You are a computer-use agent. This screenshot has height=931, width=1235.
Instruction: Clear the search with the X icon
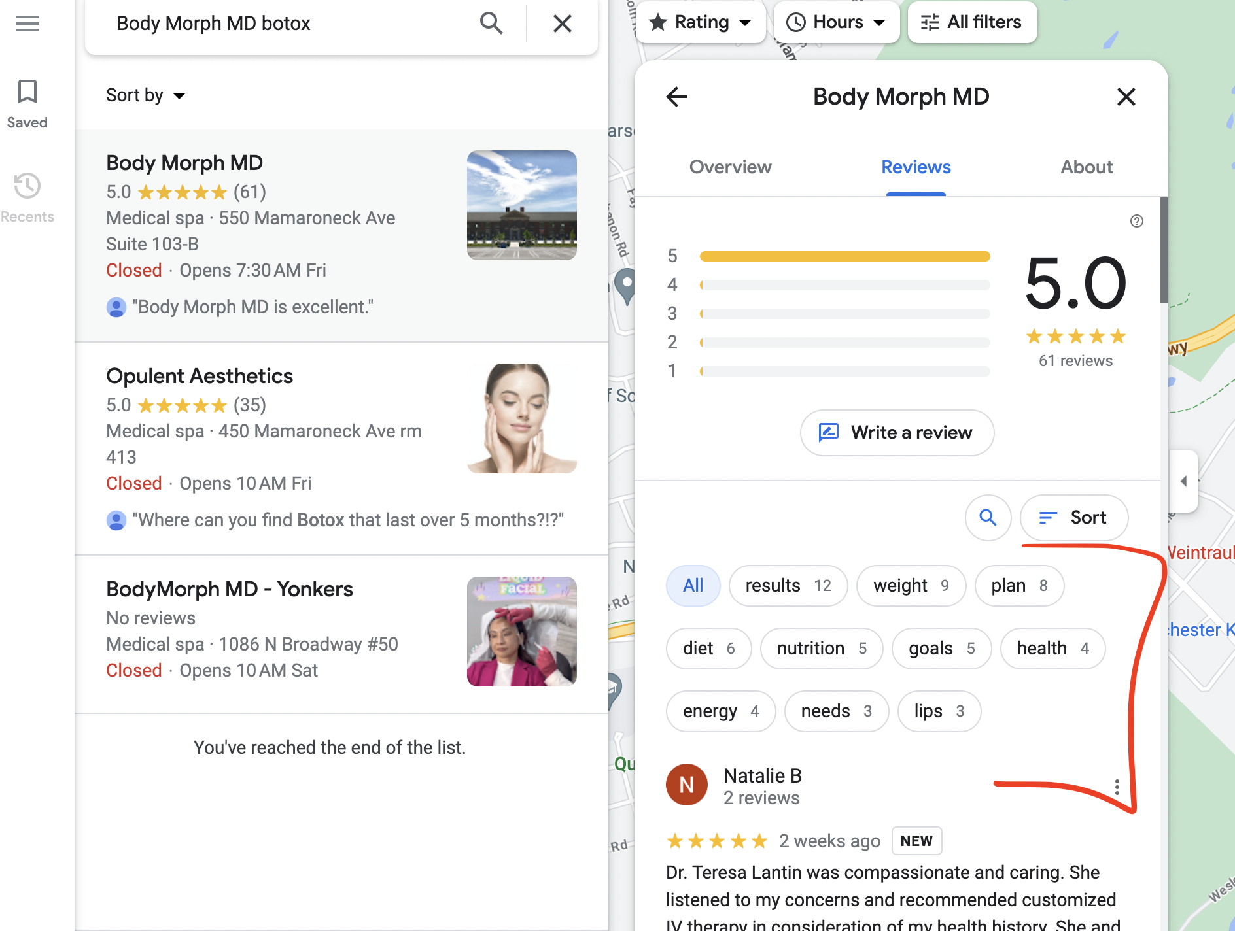coord(563,24)
